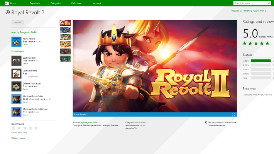Open the Action subcategory link
Viewport: 274px width, 154px height.
143,122
